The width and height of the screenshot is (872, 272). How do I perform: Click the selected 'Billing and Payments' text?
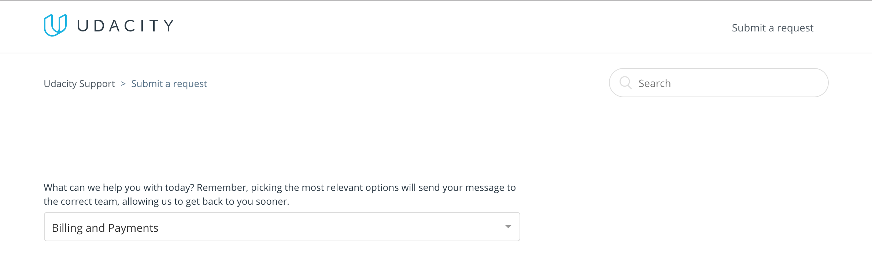click(105, 228)
